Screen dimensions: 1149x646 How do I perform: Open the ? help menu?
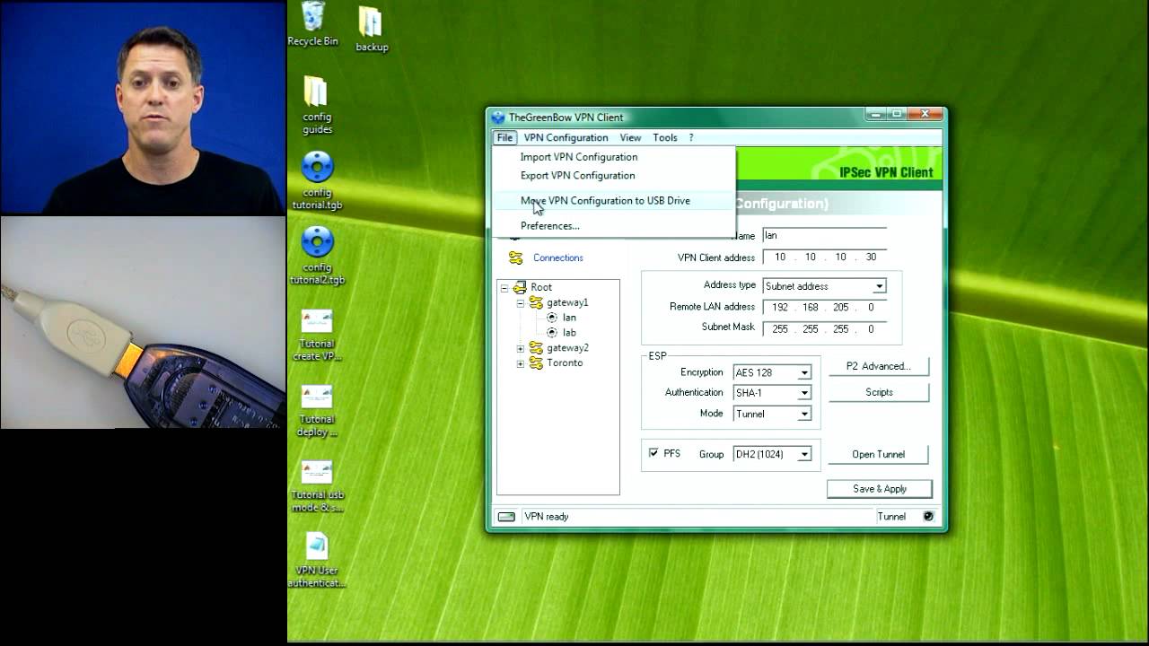pos(691,137)
